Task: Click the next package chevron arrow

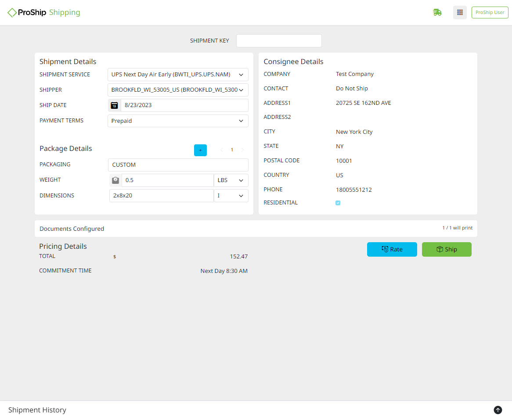Action: pyautogui.click(x=242, y=150)
